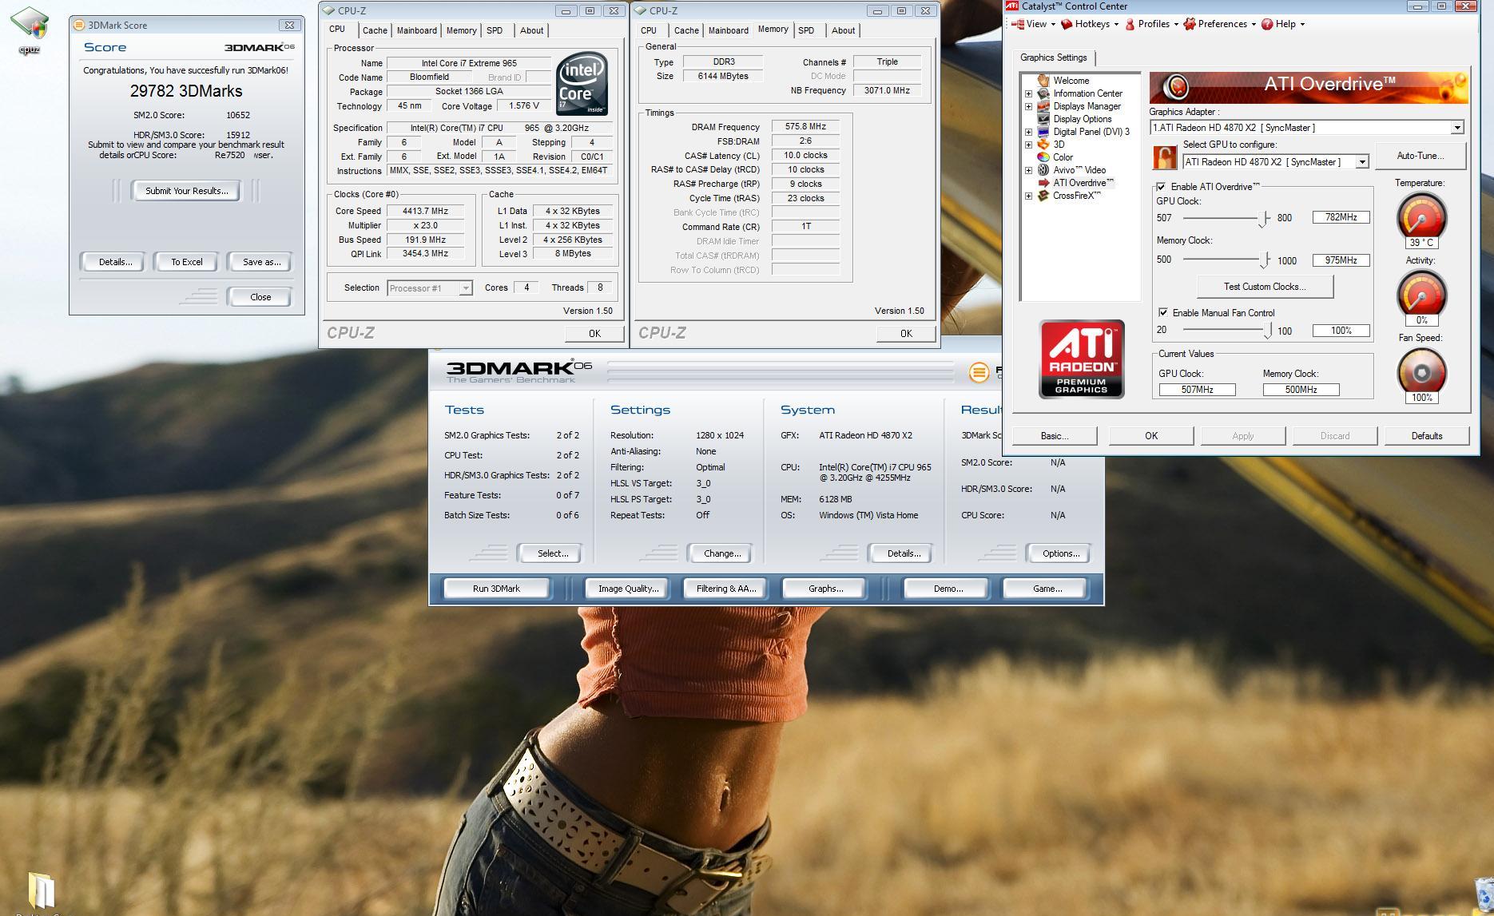1494x916 pixels.
Task: Expand the CrossFireX tree node
Action: pos(1028,196)
